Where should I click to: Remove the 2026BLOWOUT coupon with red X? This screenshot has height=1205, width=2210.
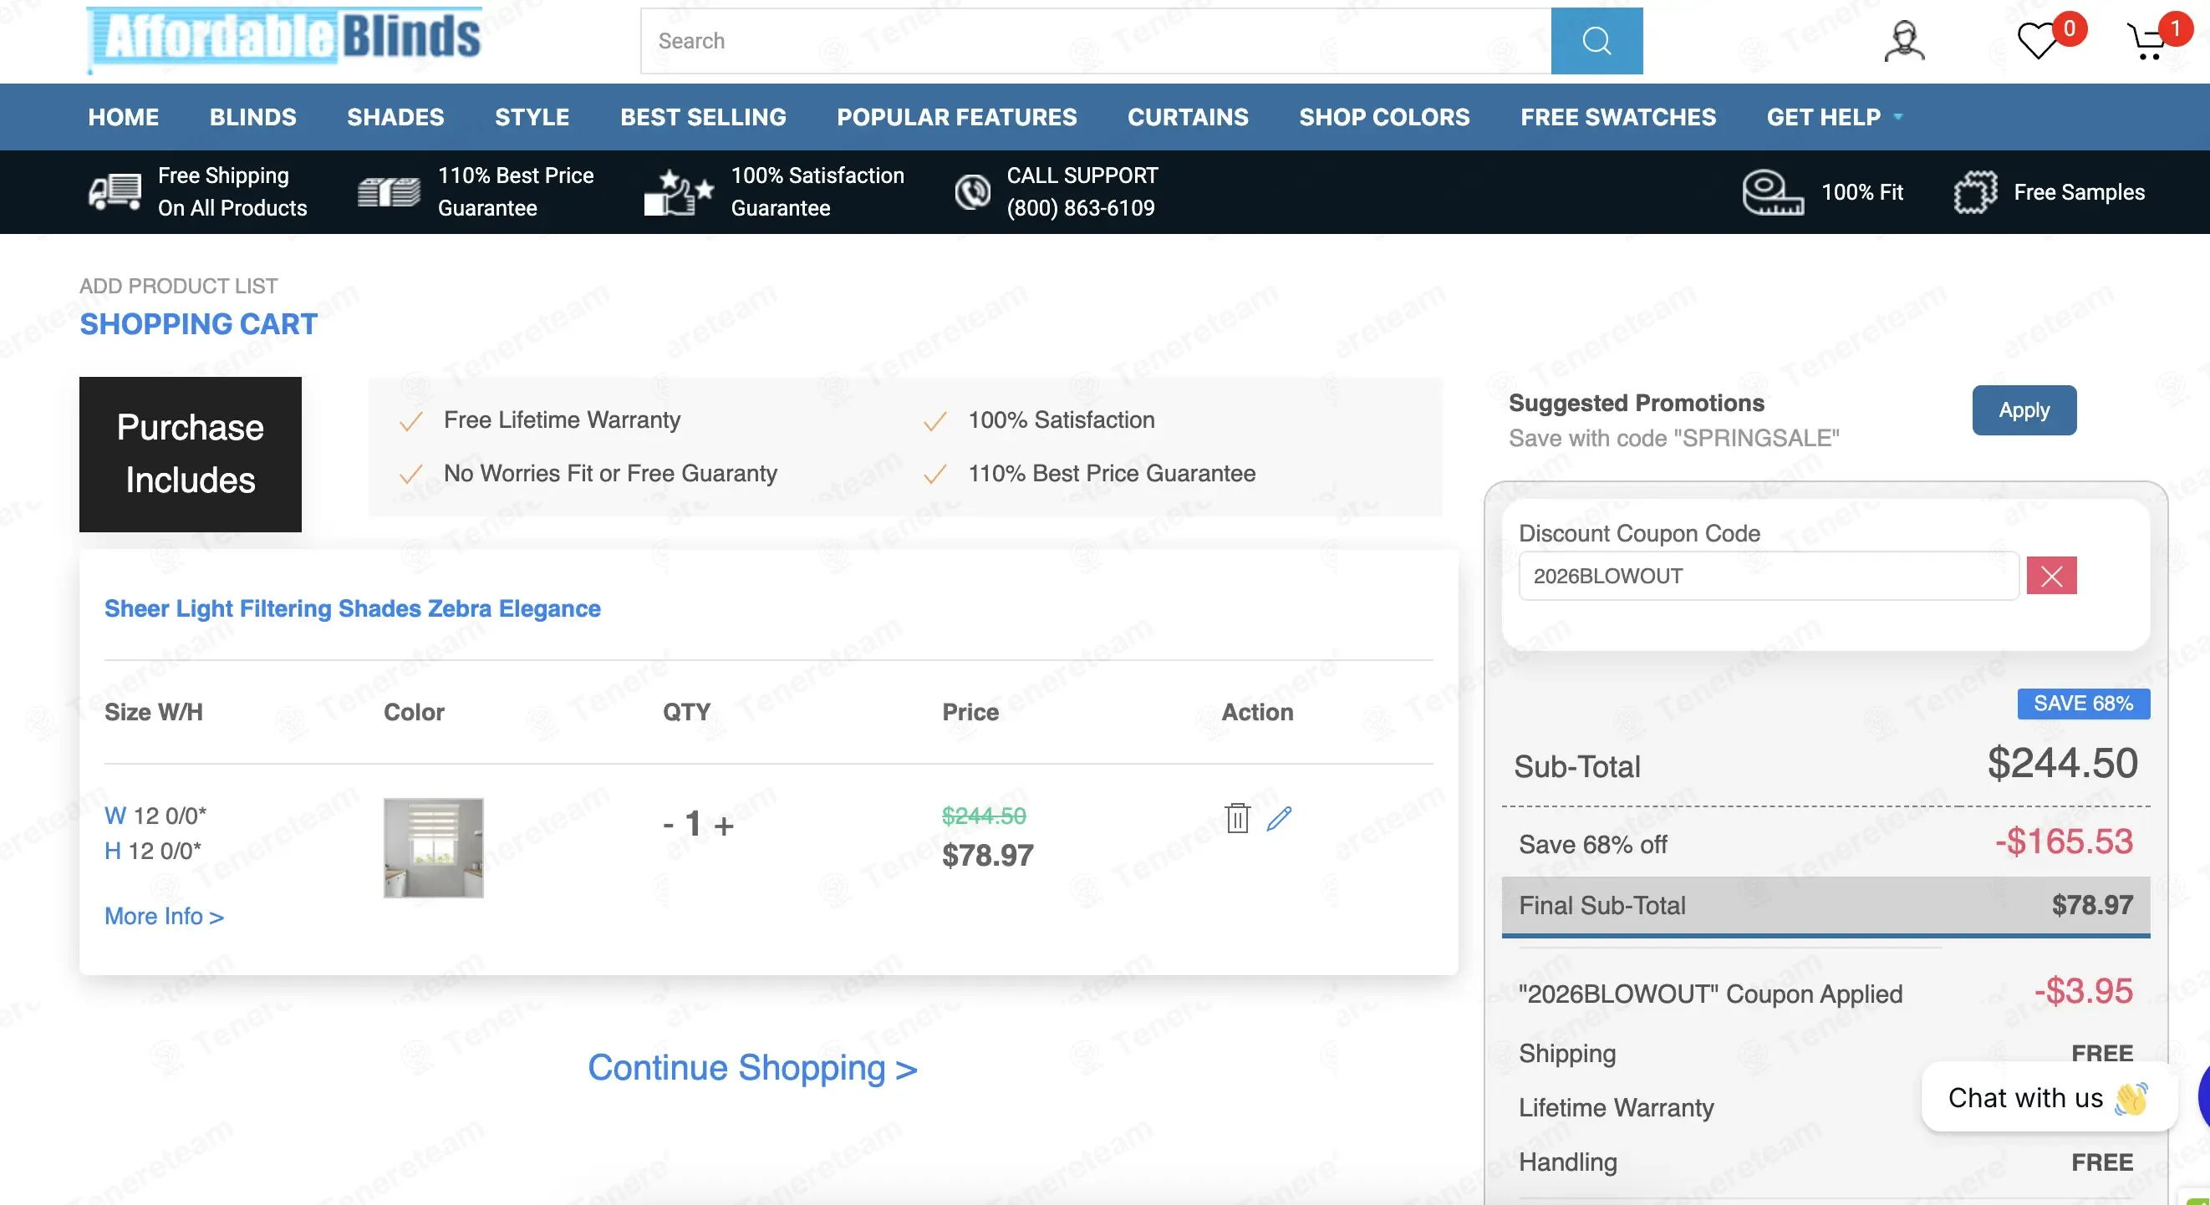point(2051,576)
